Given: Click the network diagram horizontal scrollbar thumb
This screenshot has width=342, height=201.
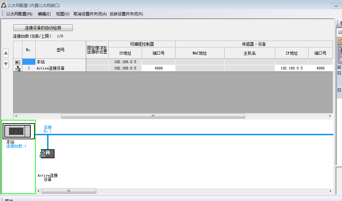Looking at the screenshot, I should click(69, 191).
